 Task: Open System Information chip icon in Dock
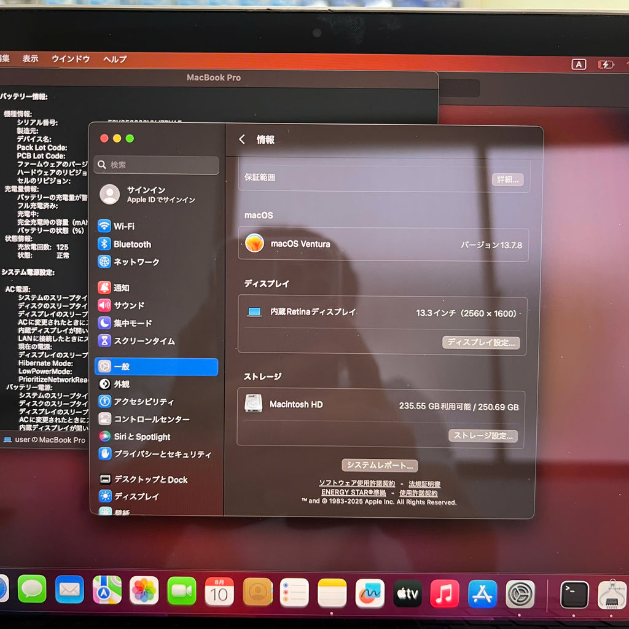coord(611,595)
